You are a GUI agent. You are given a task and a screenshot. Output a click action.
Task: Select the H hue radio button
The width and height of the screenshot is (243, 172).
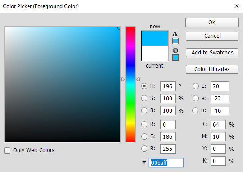click(x=144, y=86)
